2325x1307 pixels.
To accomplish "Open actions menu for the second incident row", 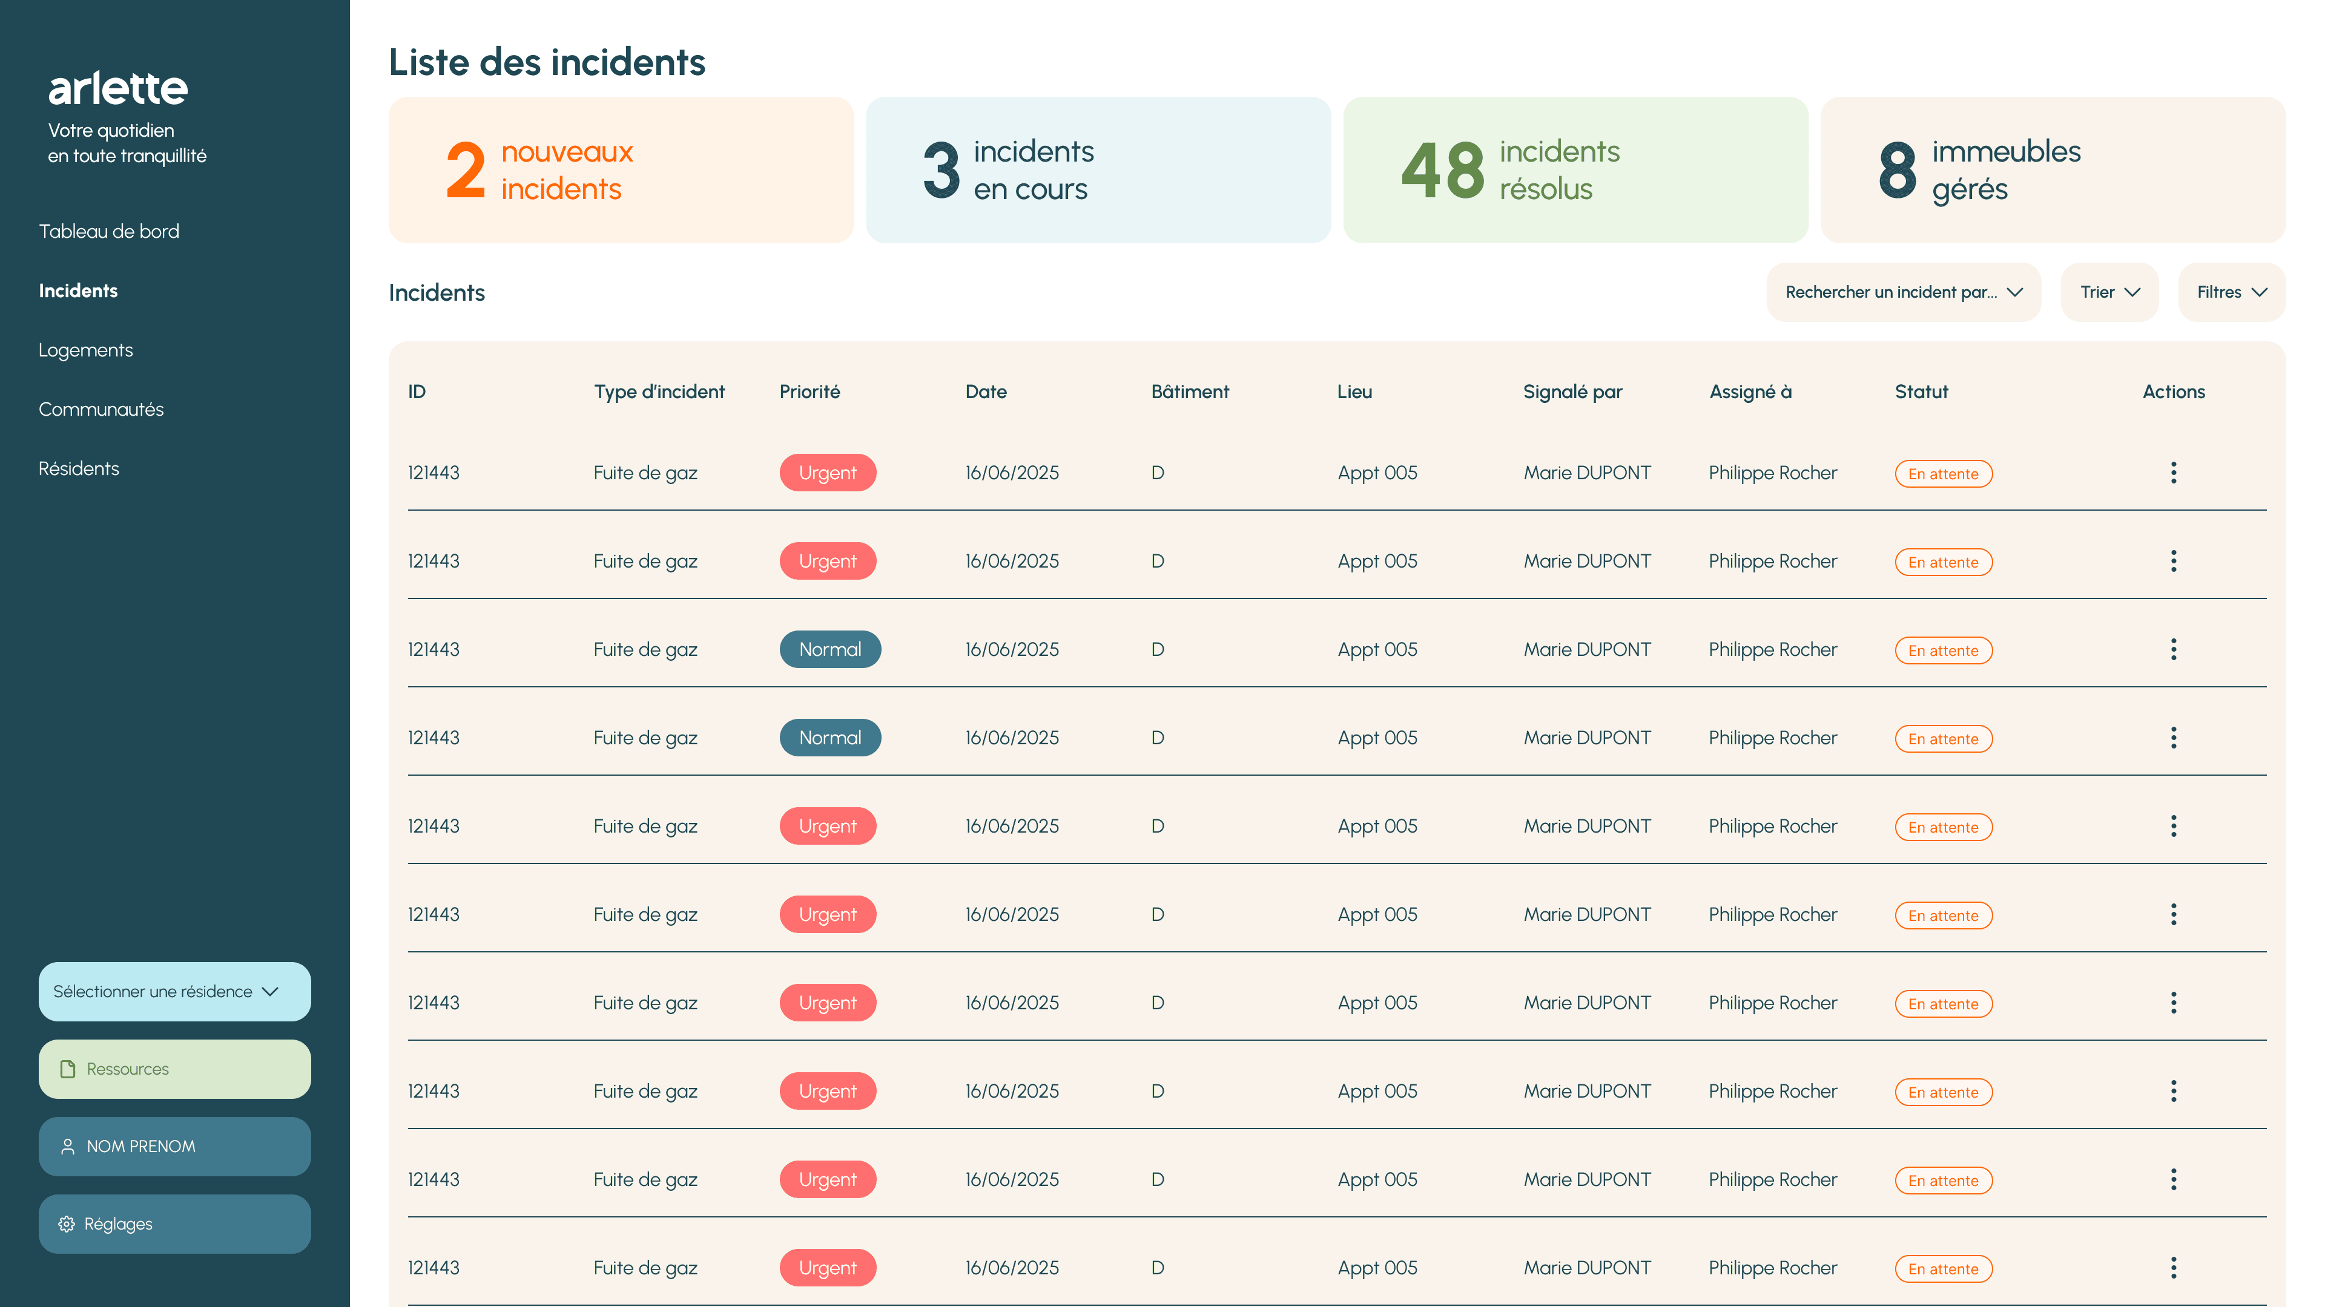I will pos(2174,561).
